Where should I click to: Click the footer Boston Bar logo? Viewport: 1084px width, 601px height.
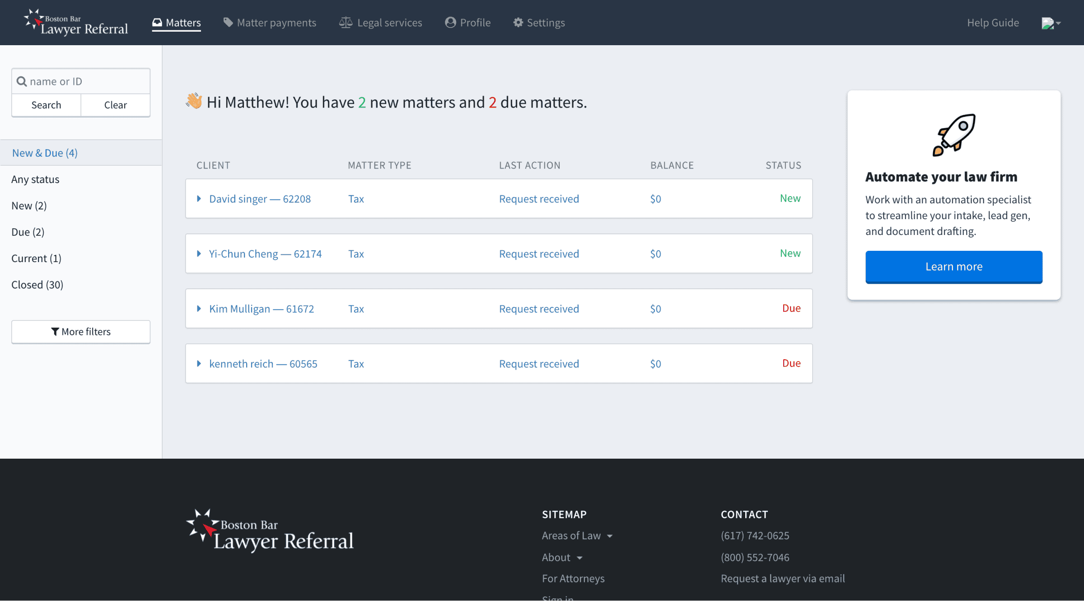click(x=270, y=531)
